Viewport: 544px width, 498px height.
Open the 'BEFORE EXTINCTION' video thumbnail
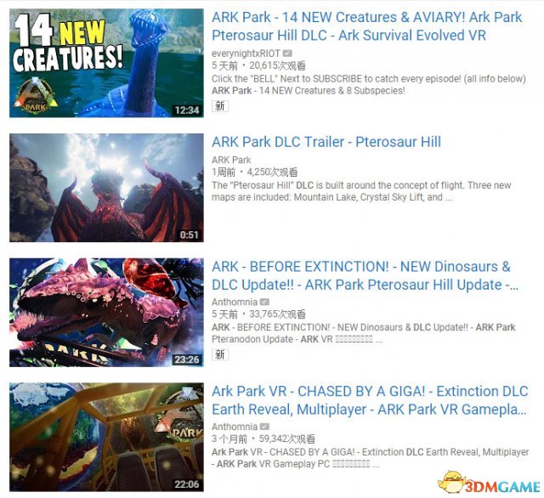[106, 312]
